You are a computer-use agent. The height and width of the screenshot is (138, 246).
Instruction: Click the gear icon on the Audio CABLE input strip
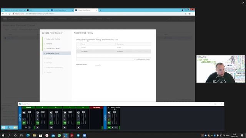click(109, 112)
